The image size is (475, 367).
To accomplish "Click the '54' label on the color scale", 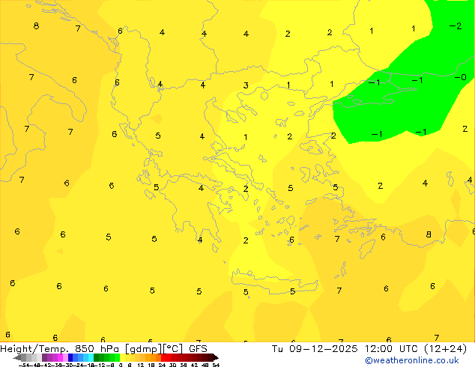I will coord(216,365).
